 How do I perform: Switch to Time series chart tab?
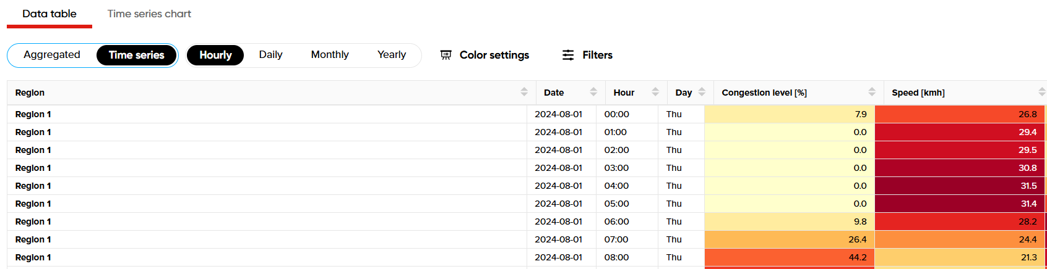149,14
